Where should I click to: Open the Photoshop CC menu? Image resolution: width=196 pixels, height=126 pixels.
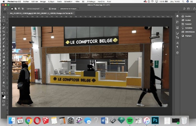(14, 1)
